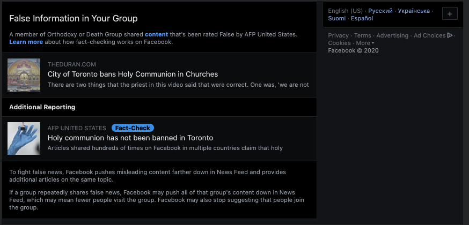Image resolution: width=469 pixels, height=225 pixels.
Task: Switch language to Українська
Action: 414,11
